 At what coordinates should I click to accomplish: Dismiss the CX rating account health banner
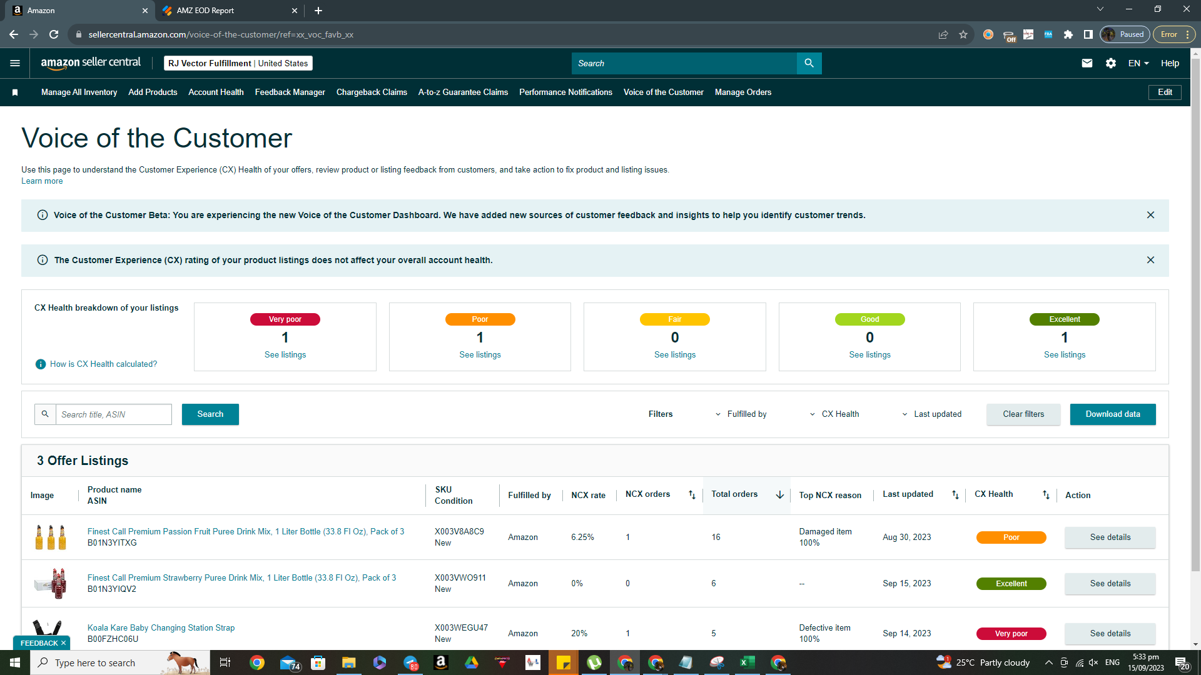[1150, 260]
